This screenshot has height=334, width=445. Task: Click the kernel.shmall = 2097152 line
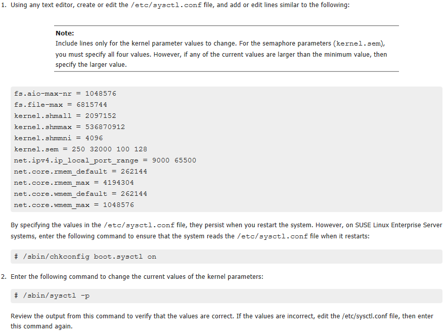click(65, 116)
